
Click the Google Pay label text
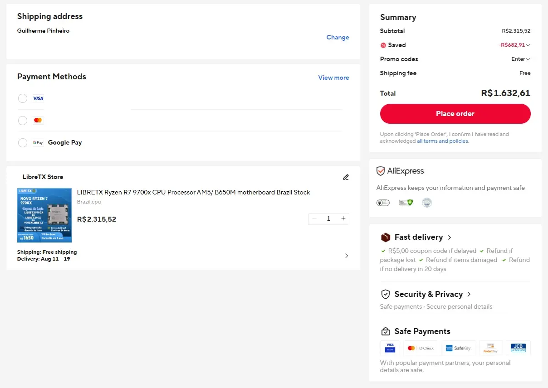65,142
